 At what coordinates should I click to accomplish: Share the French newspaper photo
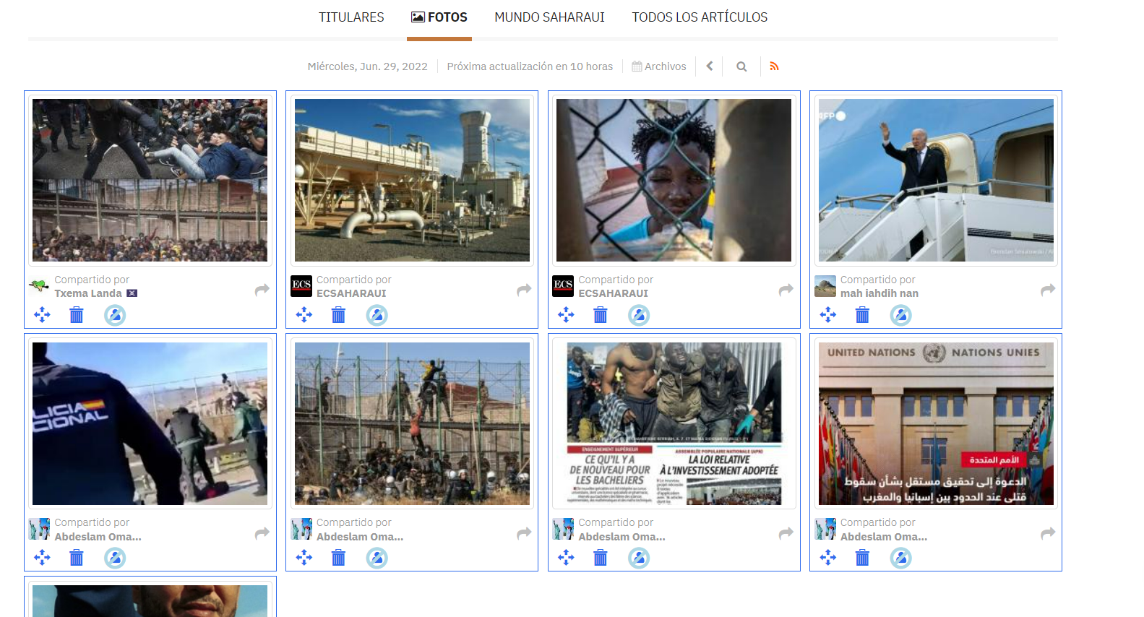tap(786, 533)
